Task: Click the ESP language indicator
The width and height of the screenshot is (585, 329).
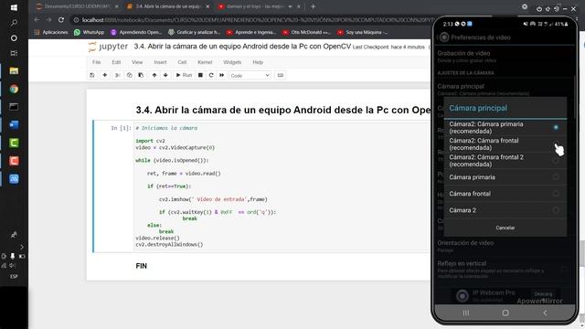Action: pos(14,276)
